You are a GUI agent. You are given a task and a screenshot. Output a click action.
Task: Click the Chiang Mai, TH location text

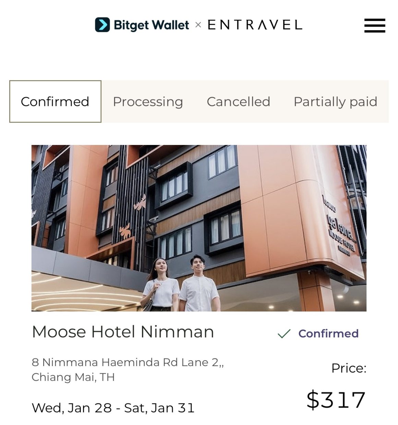point(73,377)
